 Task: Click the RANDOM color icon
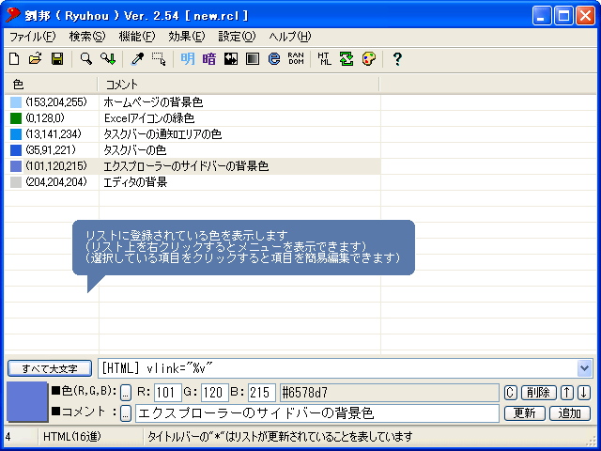click(296, 59)
